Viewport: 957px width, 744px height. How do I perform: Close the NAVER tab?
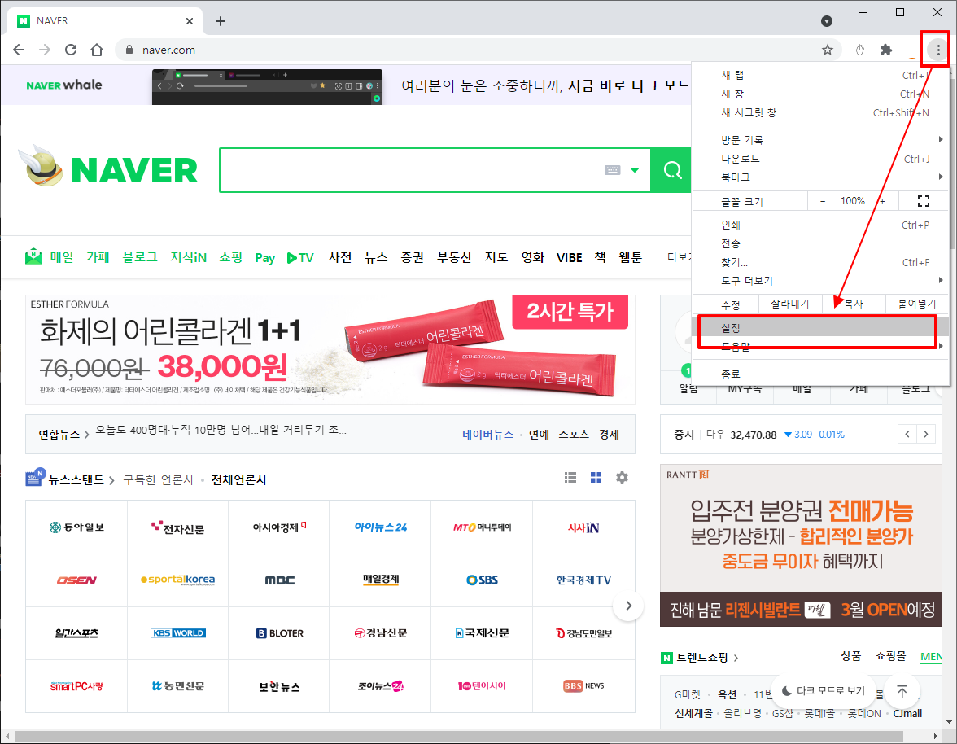pos(189,21)
